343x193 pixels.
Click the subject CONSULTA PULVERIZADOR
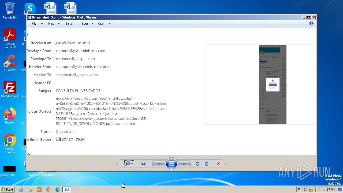(x=78, y=91)
